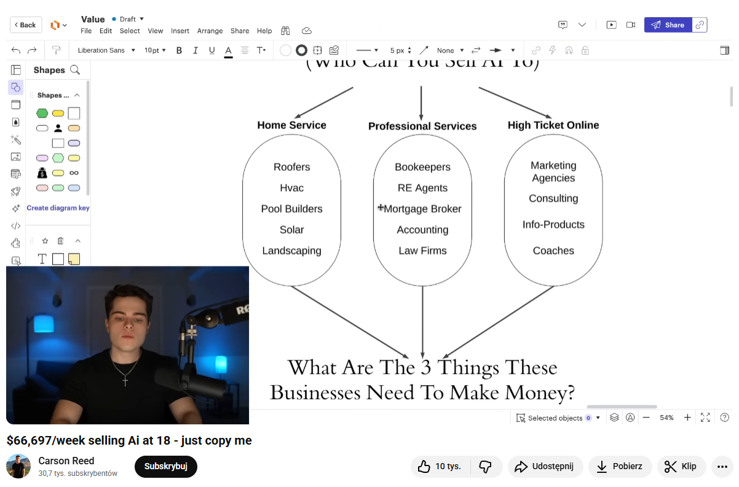Toggle the right panel icon
This screenshot has width=739, height=487.
point(724,50)
